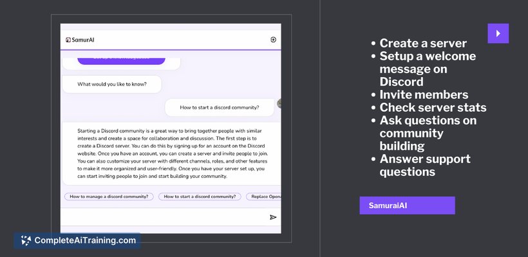The height and width of the screenshot is (257, 528).
Task: Click the CompleteAiTraining.com logo icon
Action: click(x=26, y=240)
